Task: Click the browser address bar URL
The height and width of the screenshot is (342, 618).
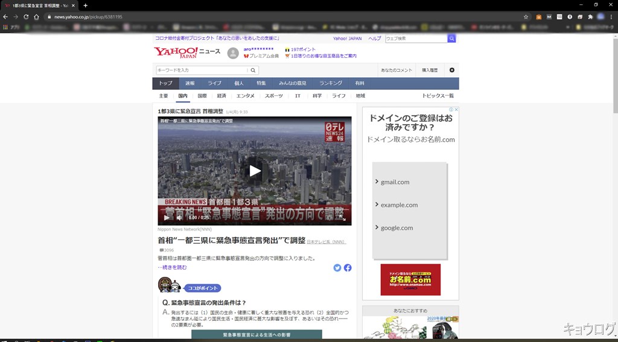Action: click(88, 17)
